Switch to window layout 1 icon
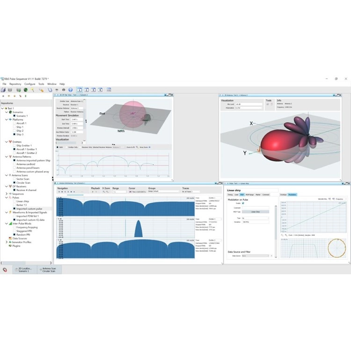Image resolution: width=351 pixels, height=351 pixels. (80, 90)
